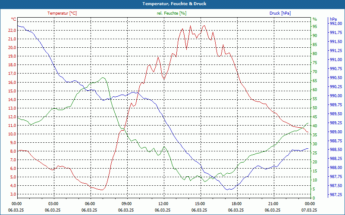Screen dimensions: 345x215
Task: Click the '06:00' time axis label
Action: tap(89, 203)
